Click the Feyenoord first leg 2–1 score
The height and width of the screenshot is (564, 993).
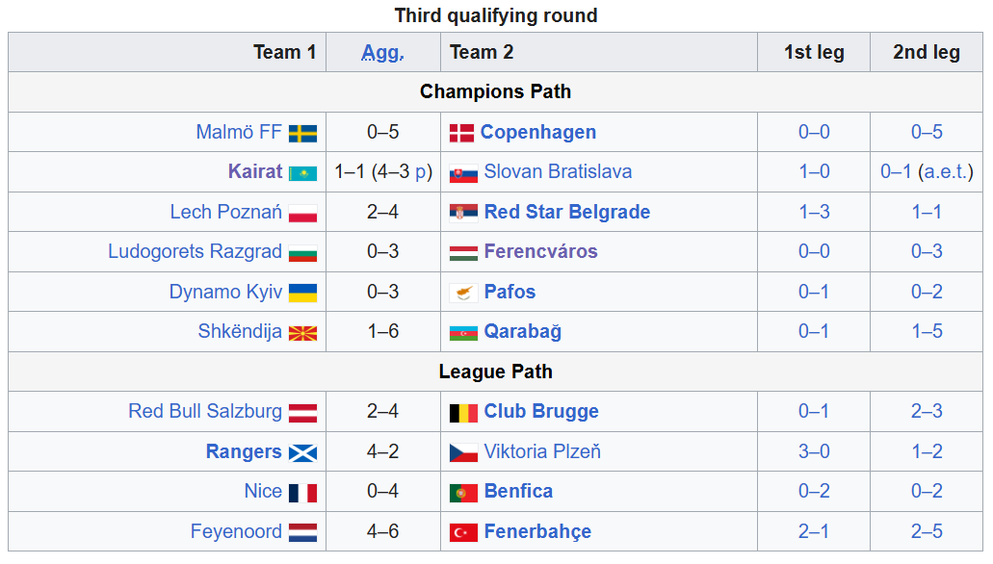click(814, 532)
